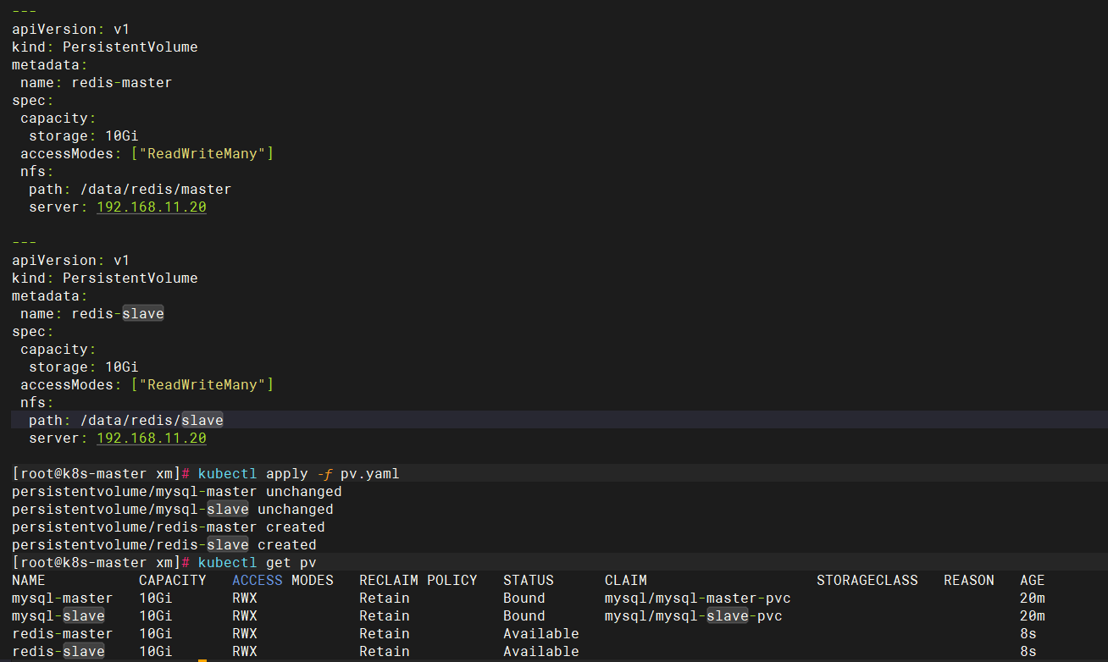Click the CLAIM column header
1108x662 pixels.
click(x=626, y=580)
